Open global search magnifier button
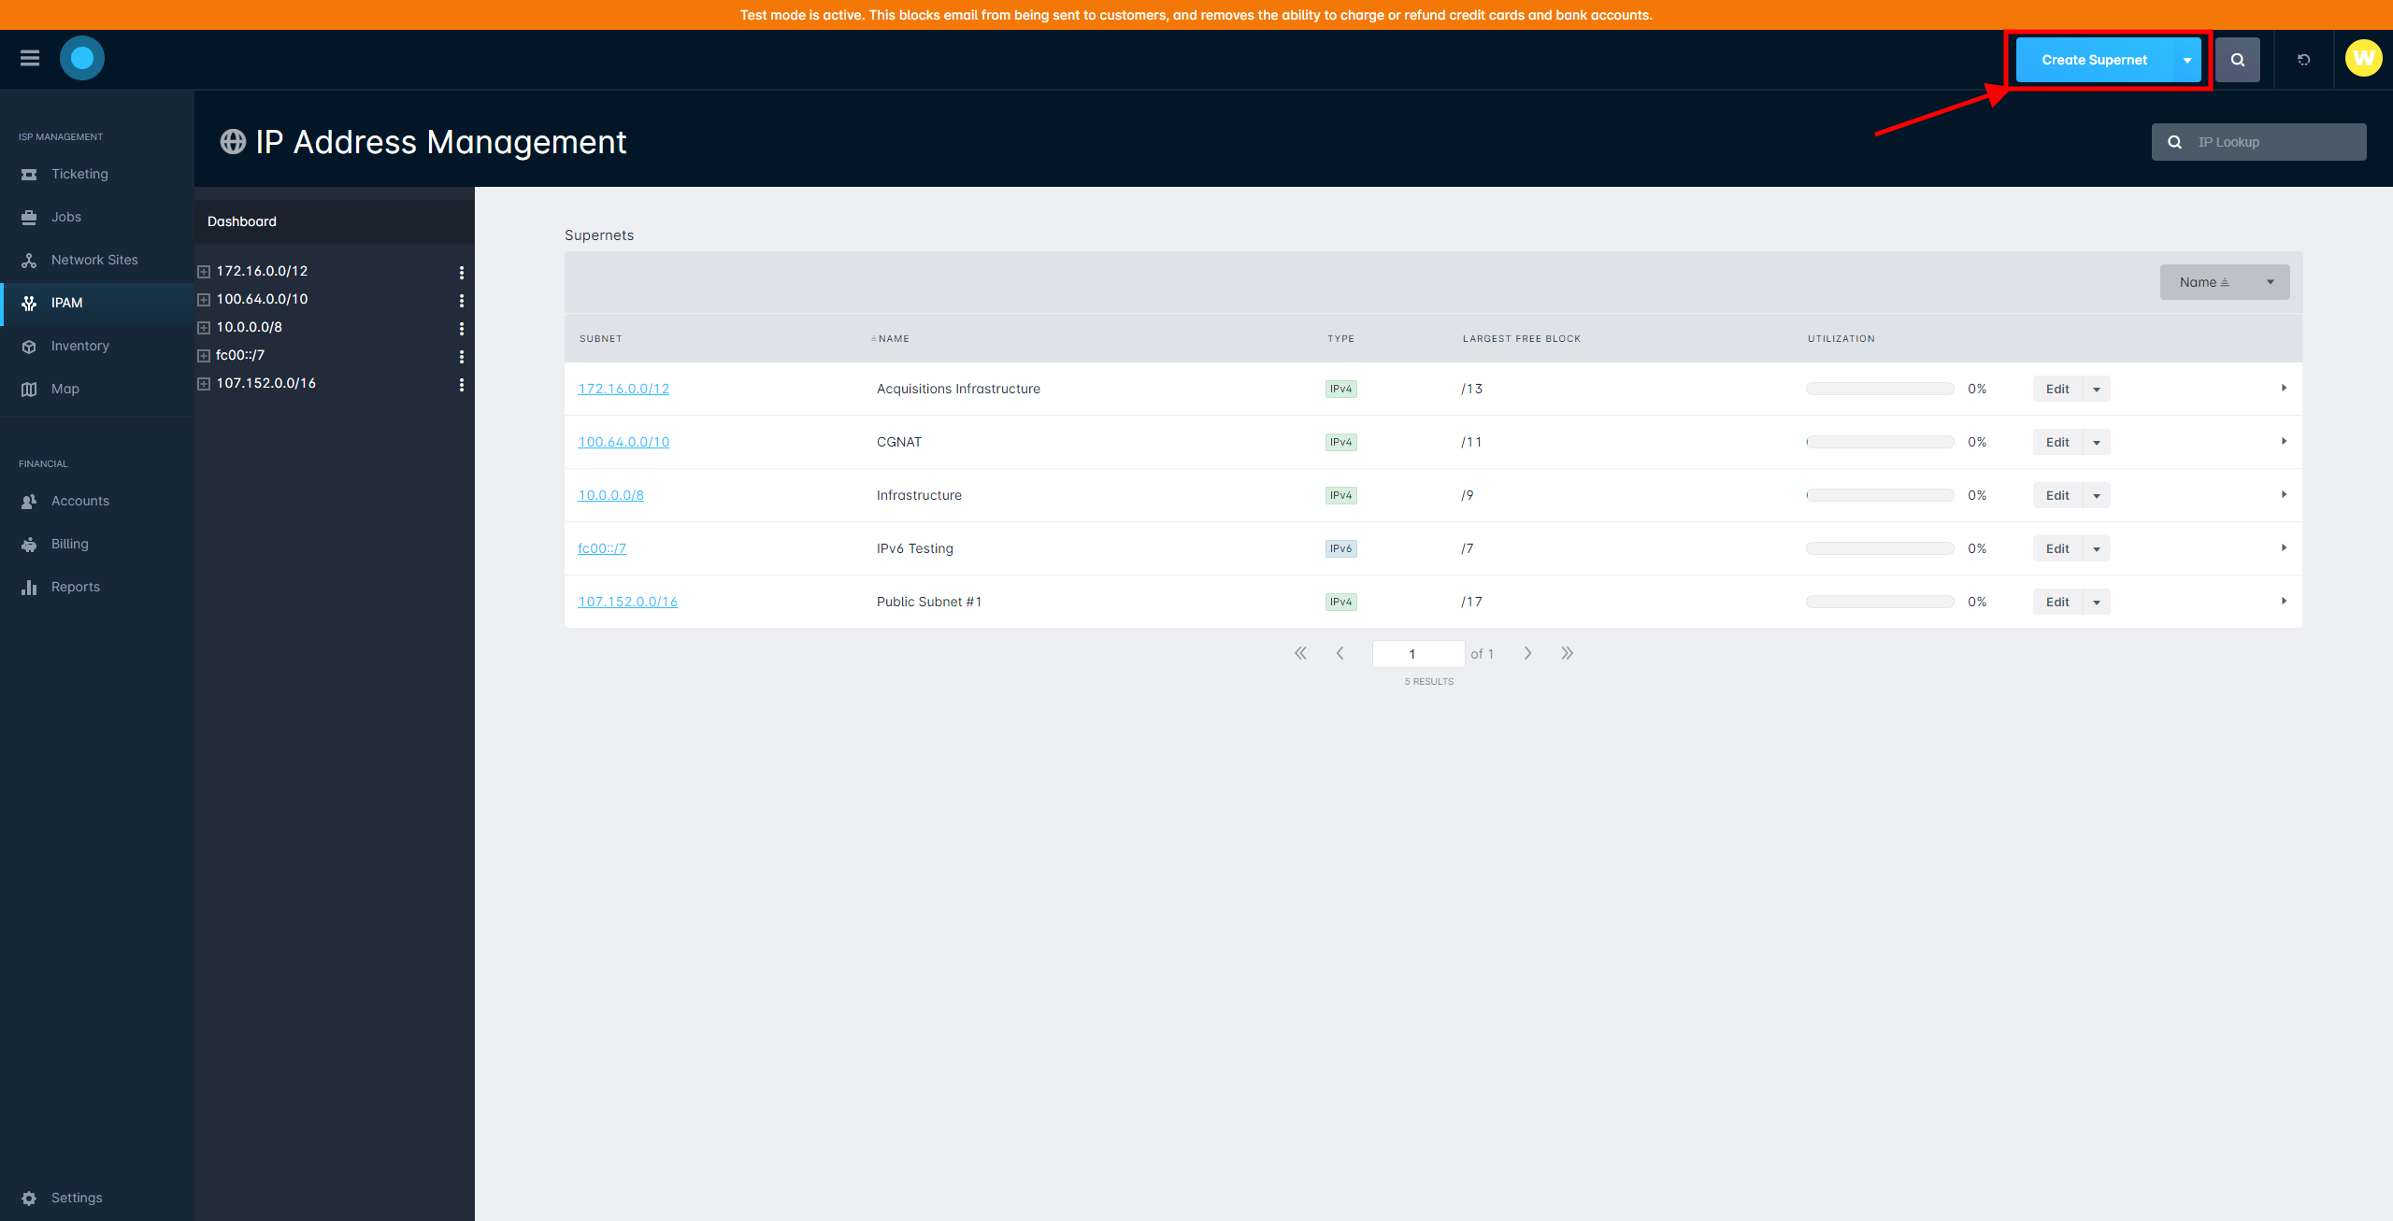The width and height of the screenshot is (2393, 1221). (x=2238, y=60)
